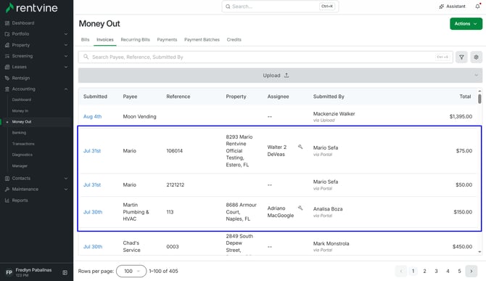Expand the Upload panel chevron

[x=476, y=76]
